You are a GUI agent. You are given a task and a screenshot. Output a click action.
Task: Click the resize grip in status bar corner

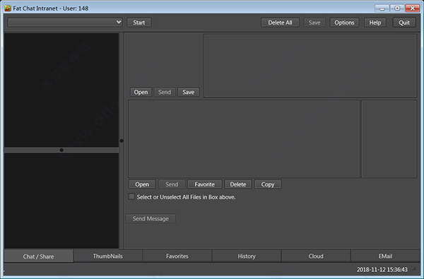[x=413, y=268]
